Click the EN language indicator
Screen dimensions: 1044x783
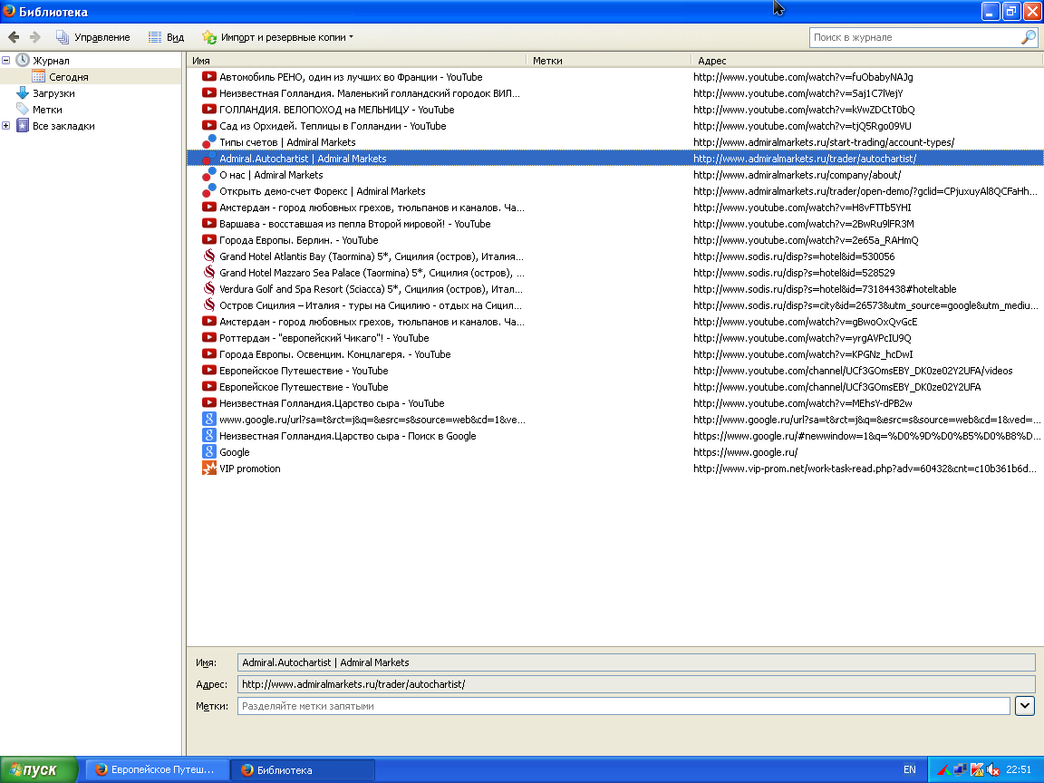[910, 769]
